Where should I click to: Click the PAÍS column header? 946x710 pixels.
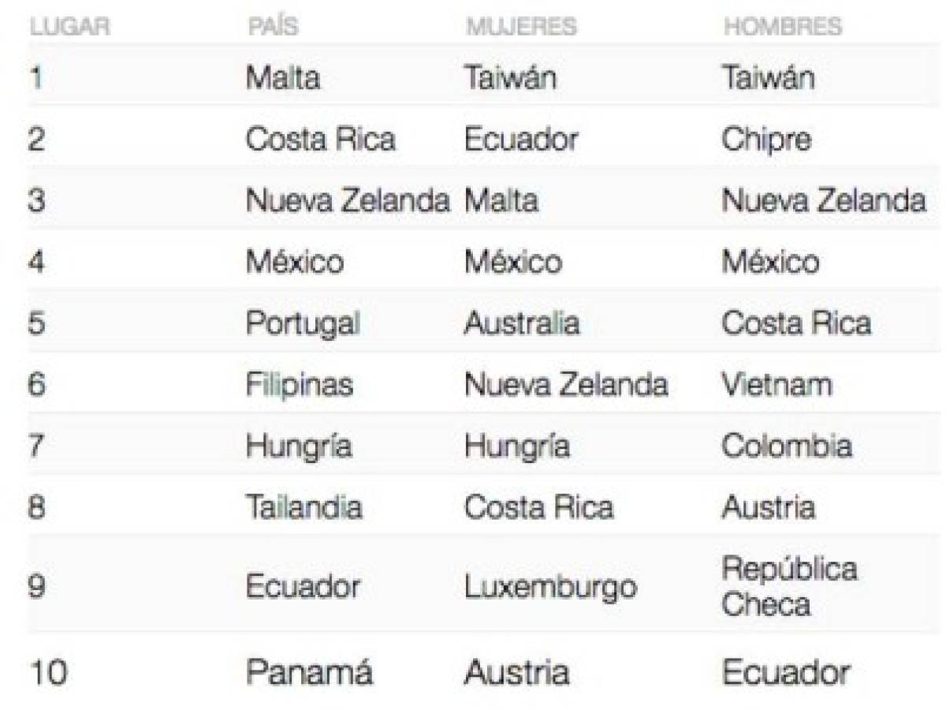[272, 26]
